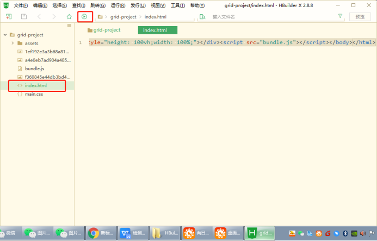Switch to the index.html editor tab
Viewport: 377px width, 241px height.
[157, 30]
